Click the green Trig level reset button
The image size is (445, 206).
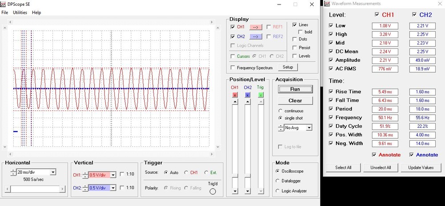(x=261, y=95)
